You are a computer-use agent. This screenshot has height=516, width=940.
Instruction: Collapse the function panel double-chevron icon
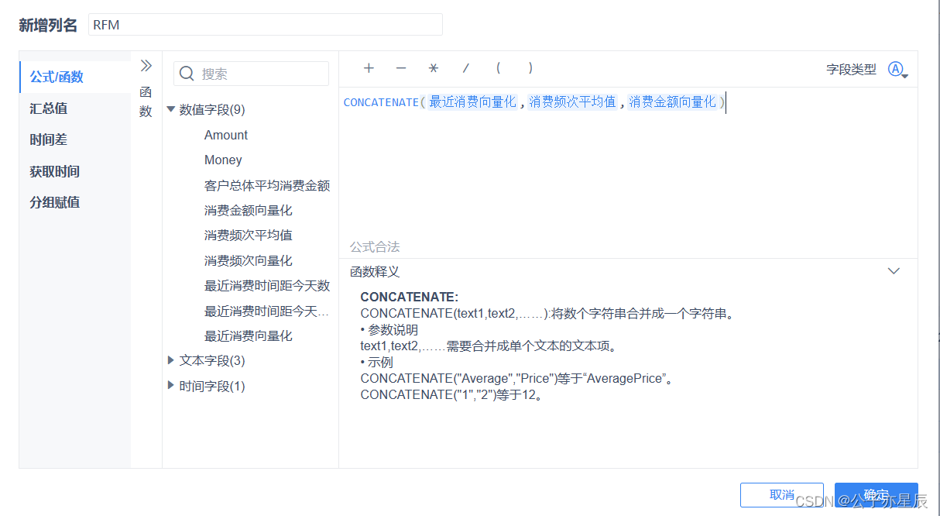146,66
